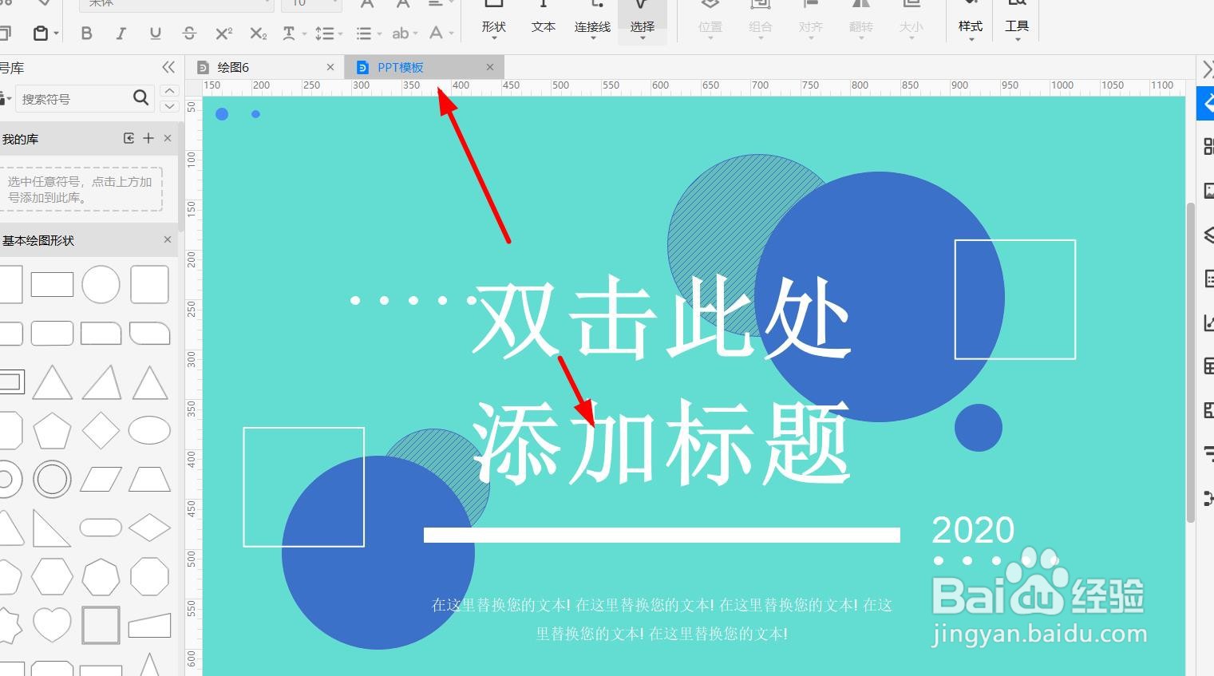Click the 双击此处 title line on canvas
Image resolution: width=1214 pixels, height=676 pixels.
(x=662, y=318)
